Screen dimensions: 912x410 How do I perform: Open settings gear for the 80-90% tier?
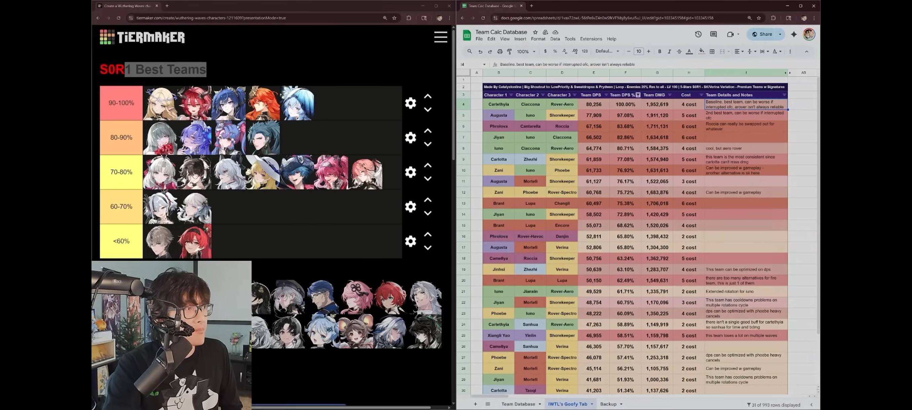click(410, 137)
